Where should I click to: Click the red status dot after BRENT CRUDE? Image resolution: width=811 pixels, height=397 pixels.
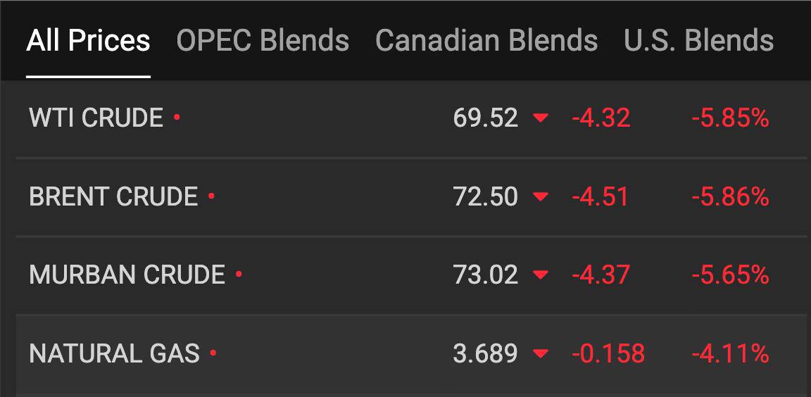tap(211, 196)
